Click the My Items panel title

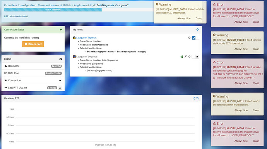pyautogui.click(x=78, y=30)
